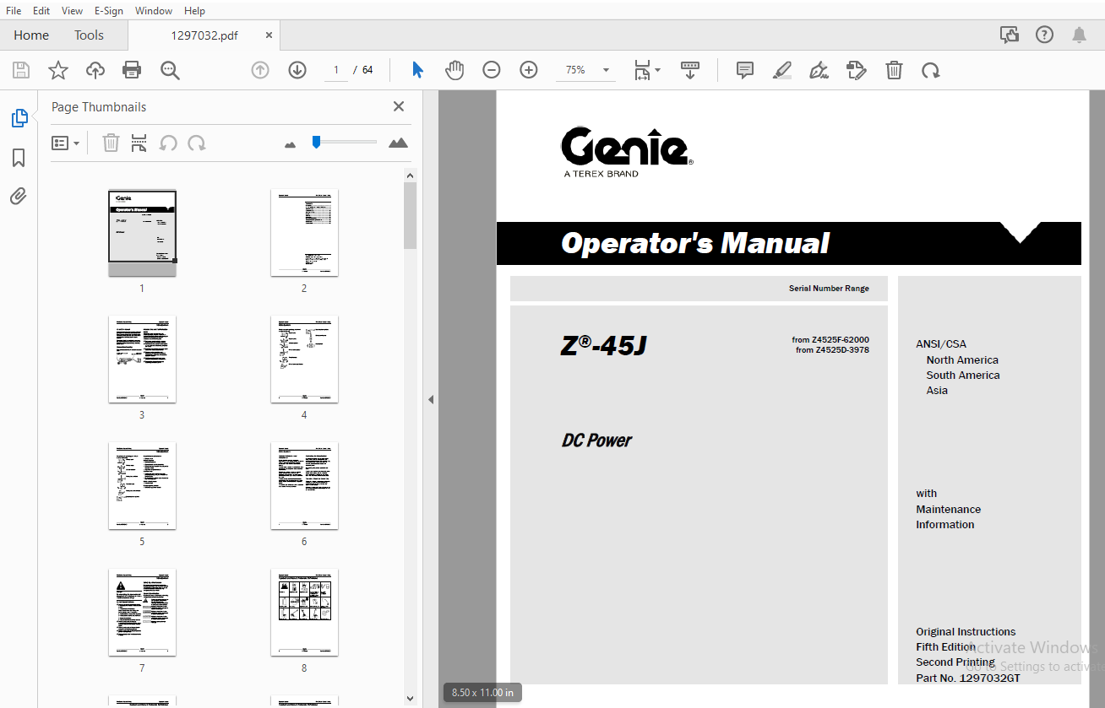The height and width of the screenshot is (708, 1105).
Task: Enlarge thumbnails with large mountain icon
Action: point(398,143)
